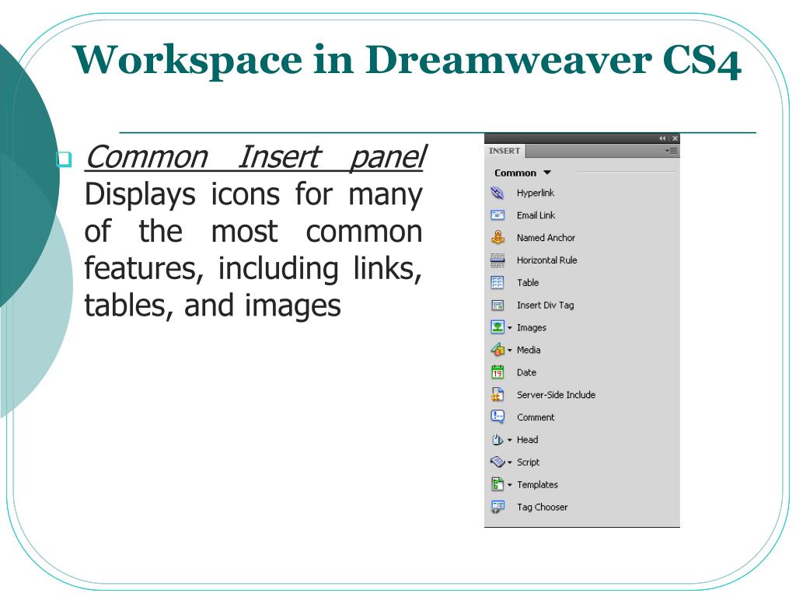
Task: Click the Named Anchor icon
Action: (x=497, y=237)
